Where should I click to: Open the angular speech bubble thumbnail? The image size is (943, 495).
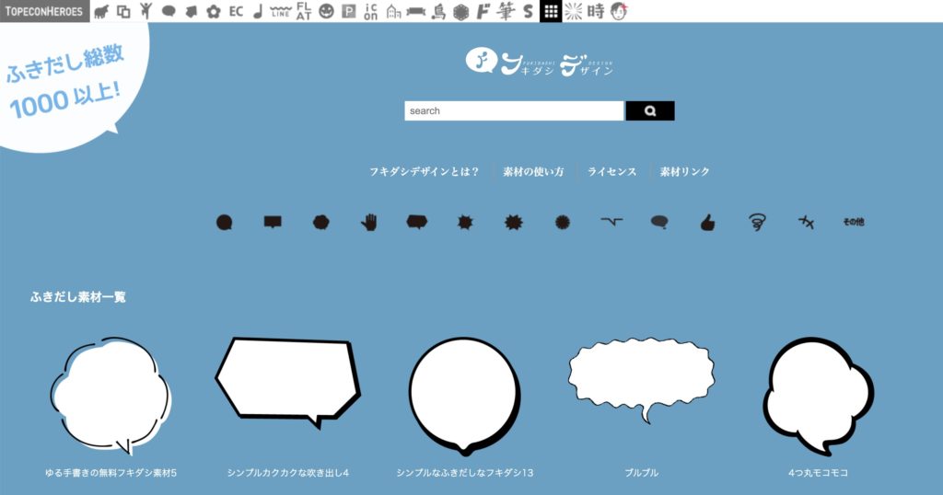(x=288, y=384)
